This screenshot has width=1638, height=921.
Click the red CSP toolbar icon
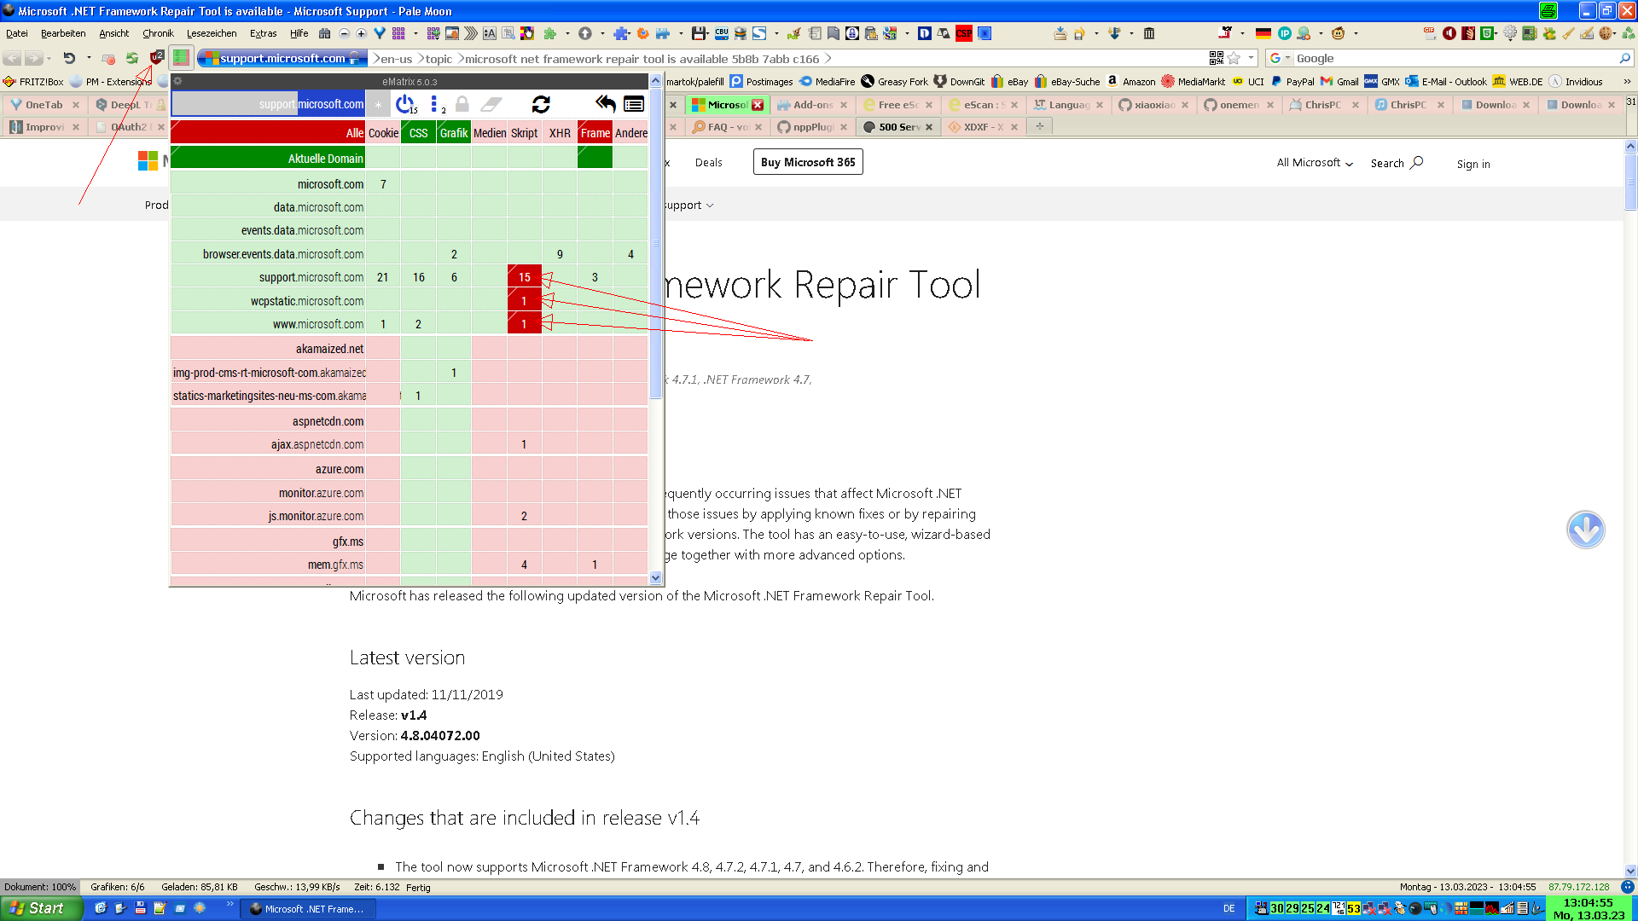coord(964,33)
